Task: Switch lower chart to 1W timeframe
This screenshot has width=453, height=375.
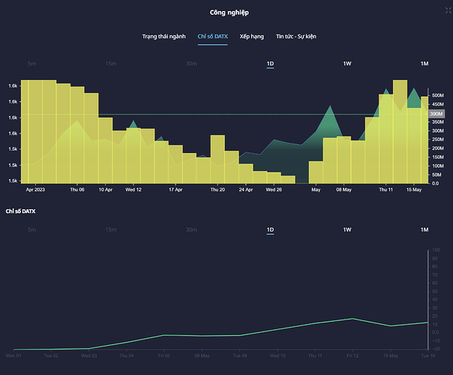Action: 347,229
